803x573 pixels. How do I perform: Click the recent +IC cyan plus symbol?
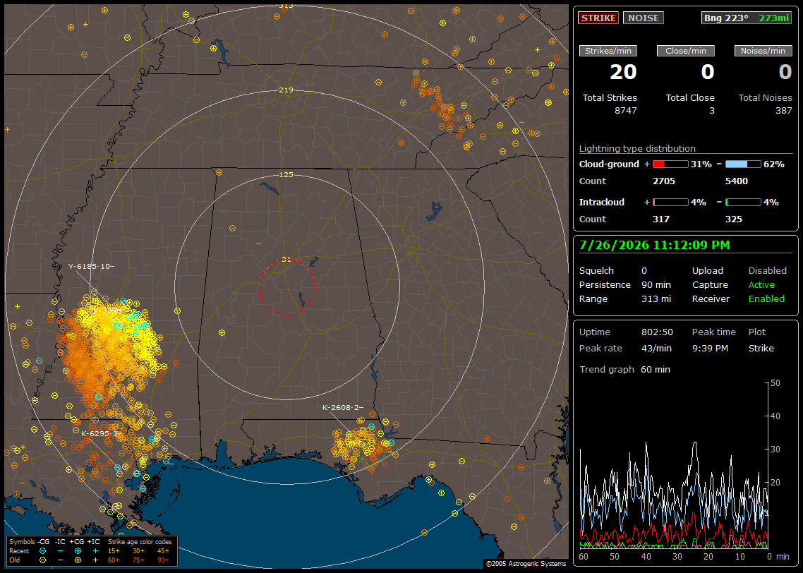point(95,551)
